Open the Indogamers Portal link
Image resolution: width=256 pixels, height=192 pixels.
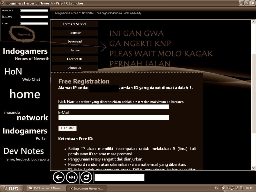25,133
